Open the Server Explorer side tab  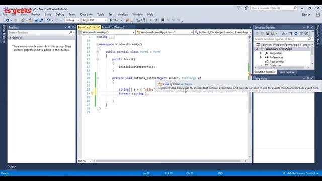coord(4,34)
